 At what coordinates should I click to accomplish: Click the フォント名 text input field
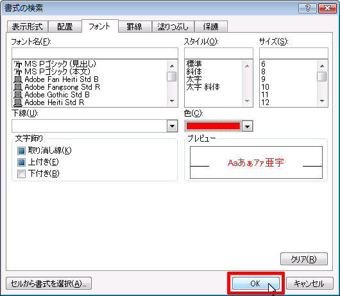pos(95,53)
